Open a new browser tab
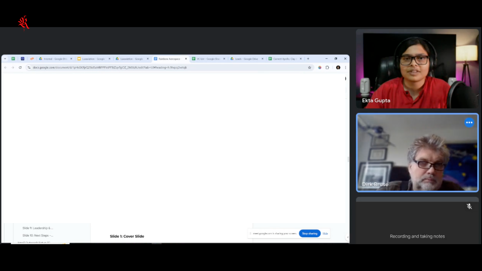 [x=308, y=59]
